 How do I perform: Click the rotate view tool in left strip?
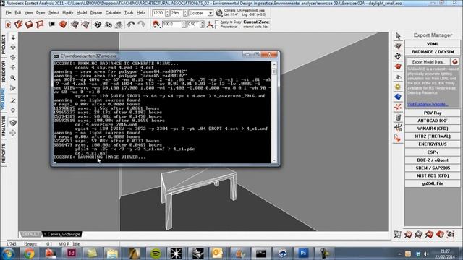point(13,57)
